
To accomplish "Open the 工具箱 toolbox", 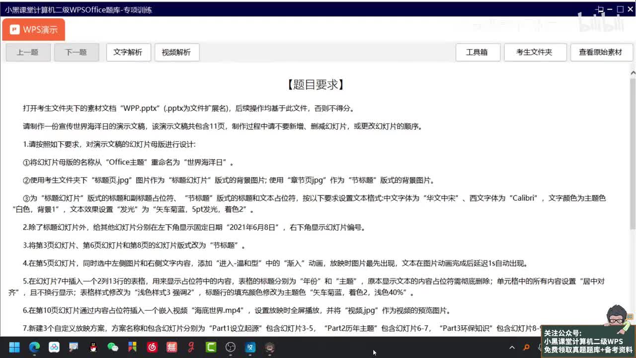I will coord(477,52).
